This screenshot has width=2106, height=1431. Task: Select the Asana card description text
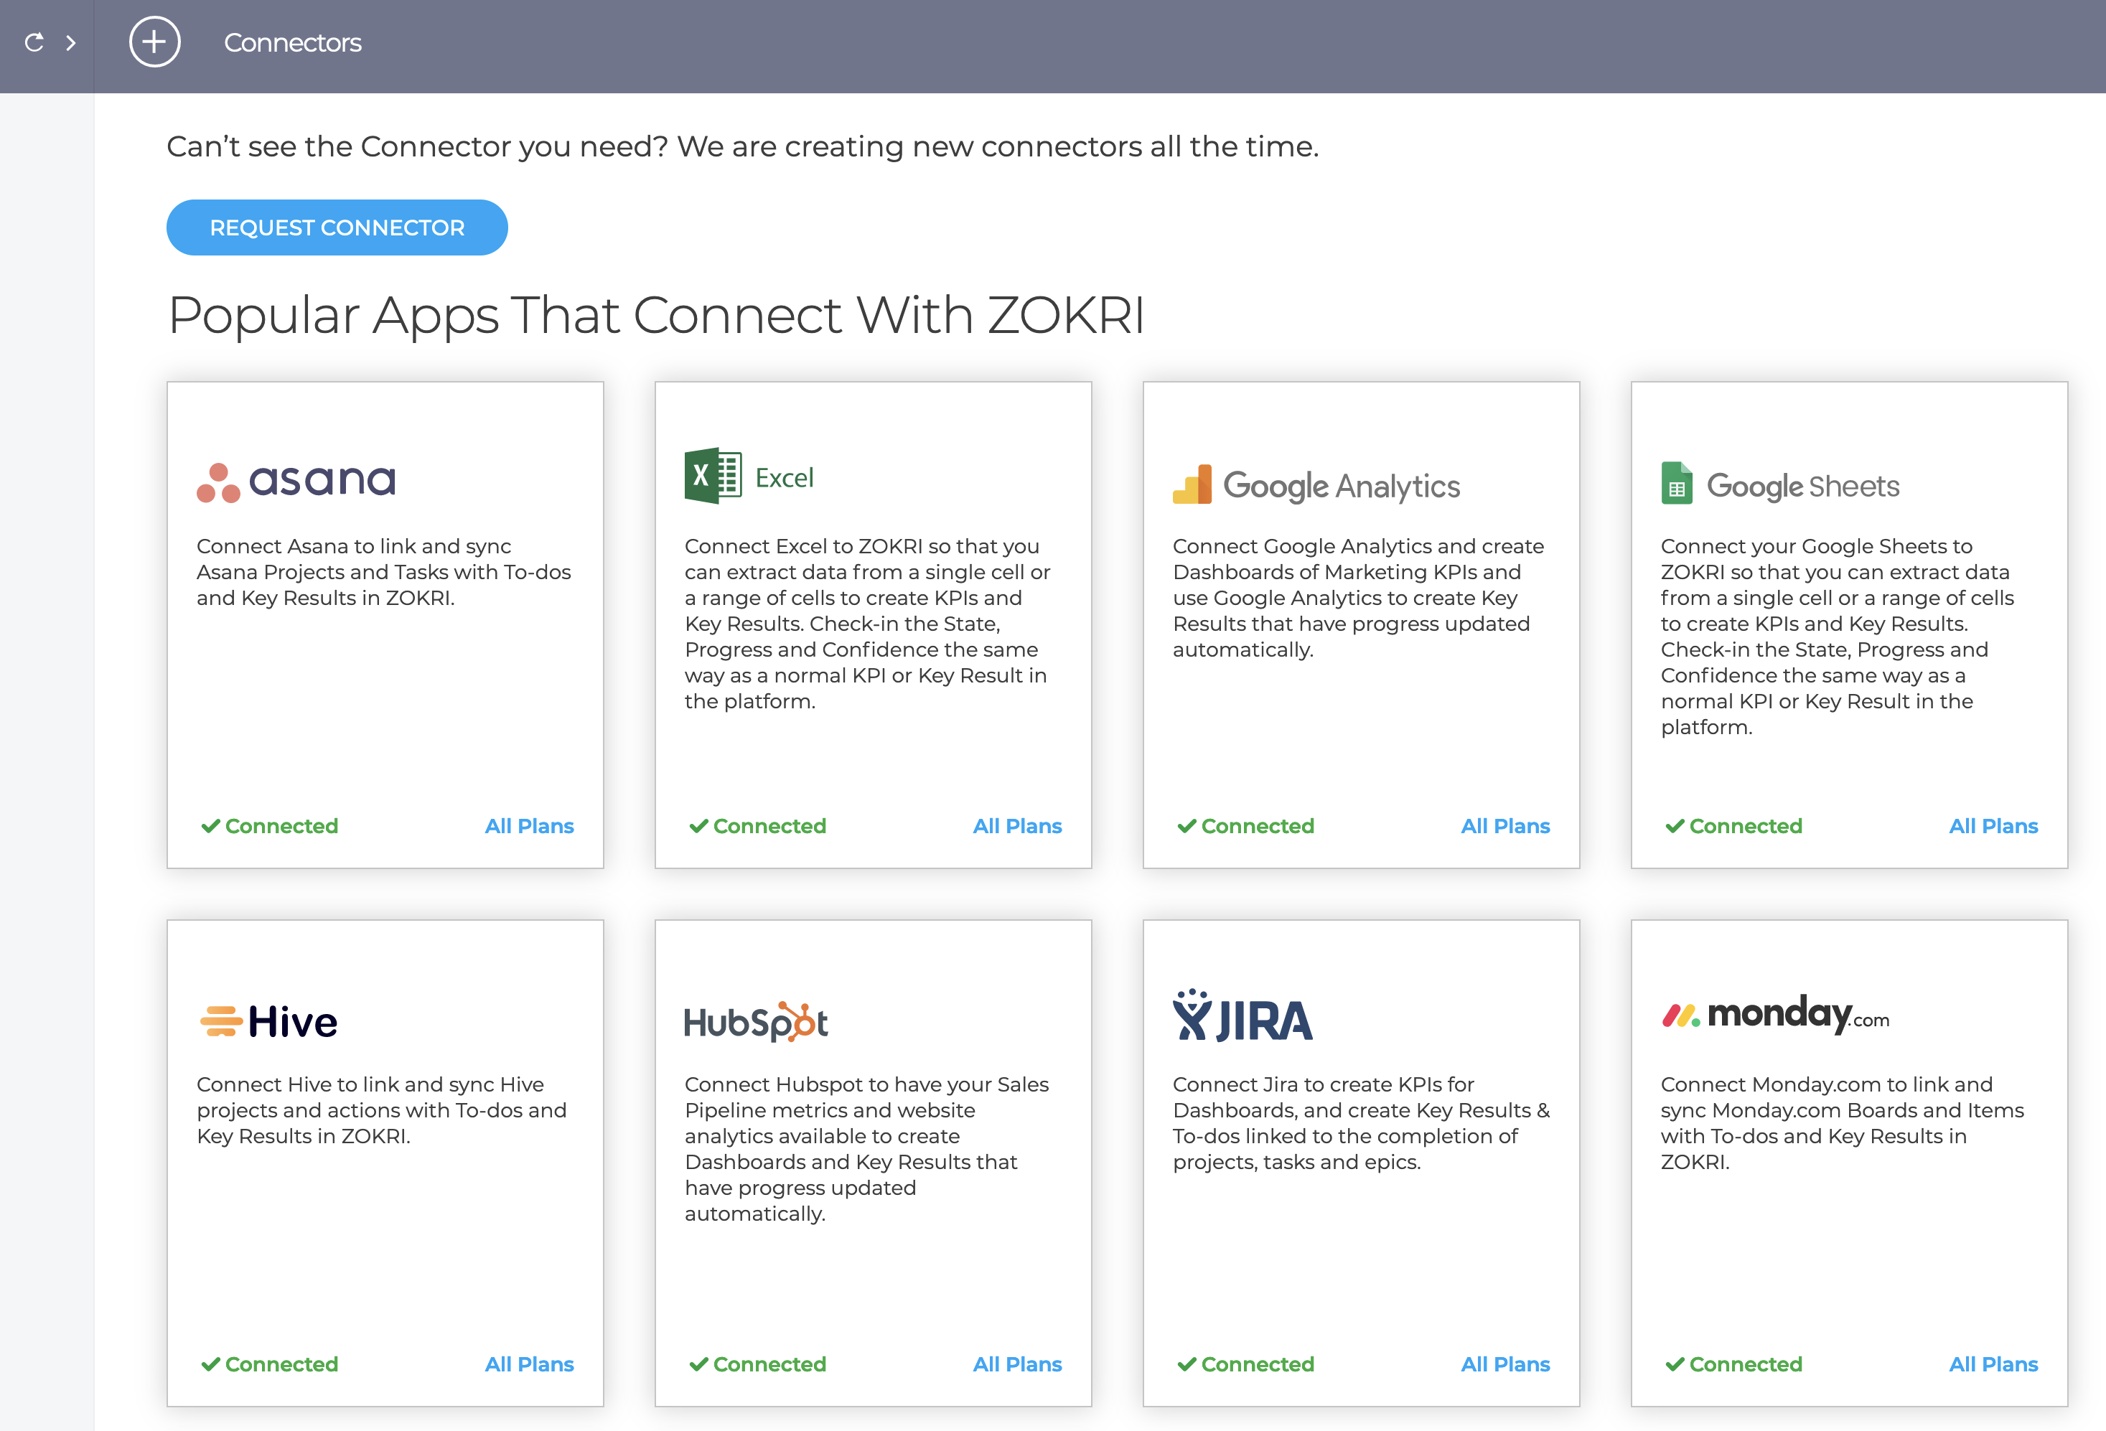384,572
